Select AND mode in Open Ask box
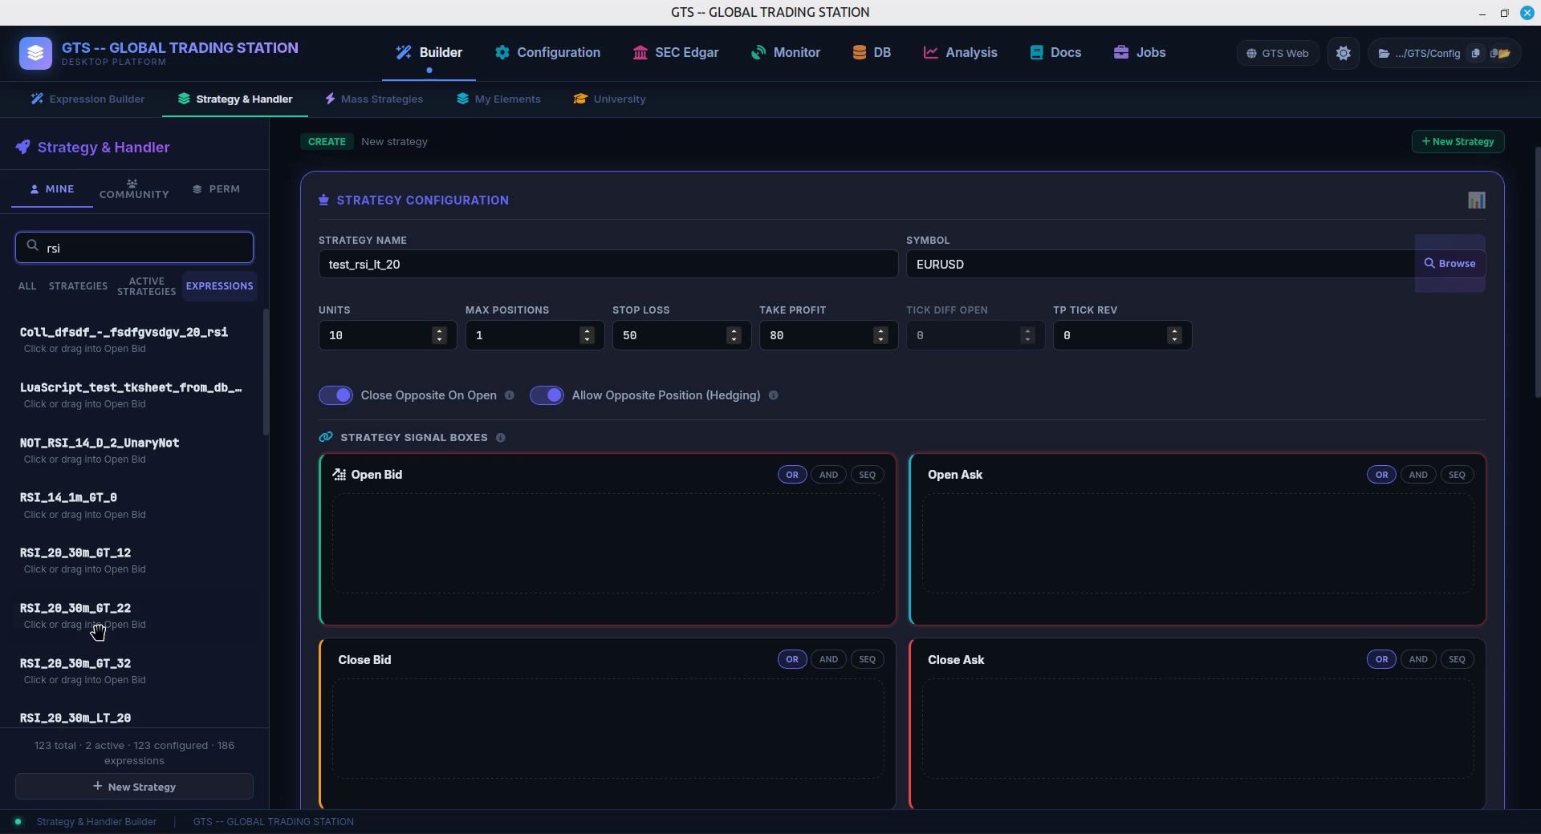 [x=1418, y=475]
